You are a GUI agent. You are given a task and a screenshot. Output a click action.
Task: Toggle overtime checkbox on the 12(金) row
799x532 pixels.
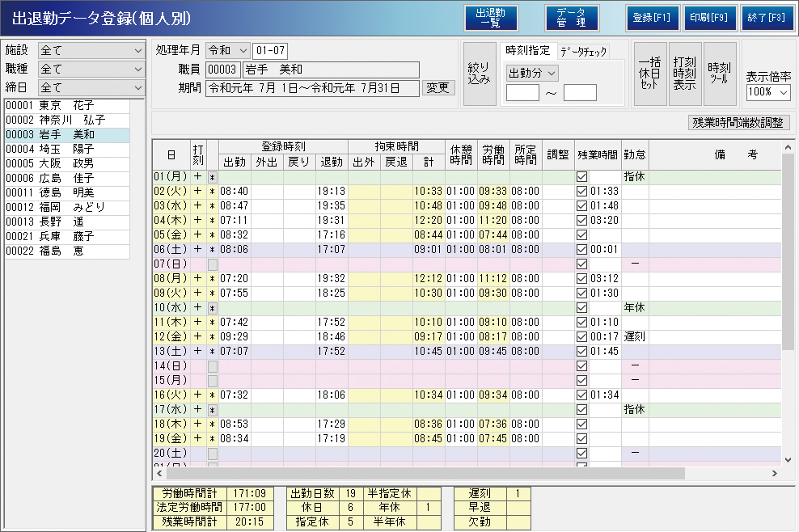(581, 337)
